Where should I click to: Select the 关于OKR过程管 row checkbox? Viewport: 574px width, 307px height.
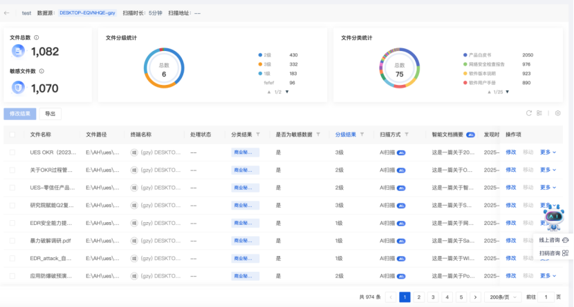coord(12,170)
